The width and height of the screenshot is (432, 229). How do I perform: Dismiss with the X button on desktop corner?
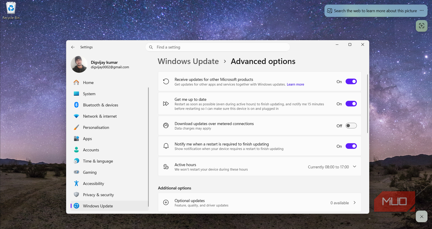coord(422,216)
